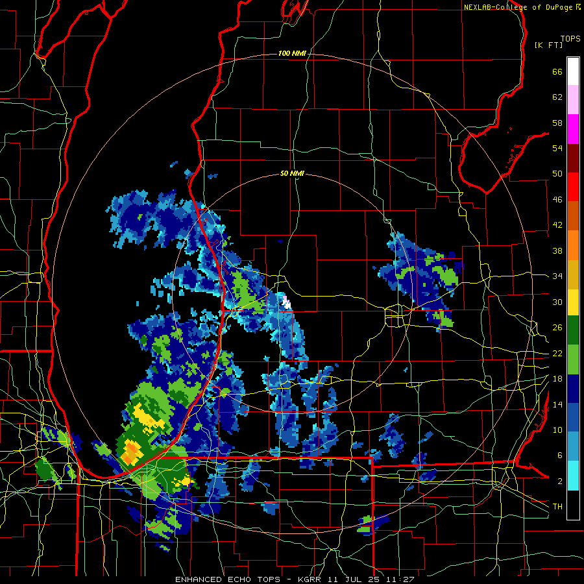Click the 50 NMI range ring label

point(292,173)
